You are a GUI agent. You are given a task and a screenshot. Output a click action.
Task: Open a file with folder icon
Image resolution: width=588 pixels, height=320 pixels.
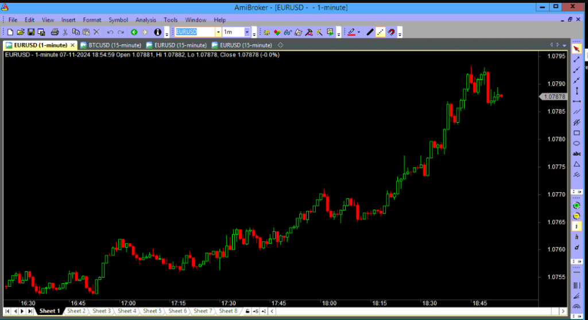(21, 32)
